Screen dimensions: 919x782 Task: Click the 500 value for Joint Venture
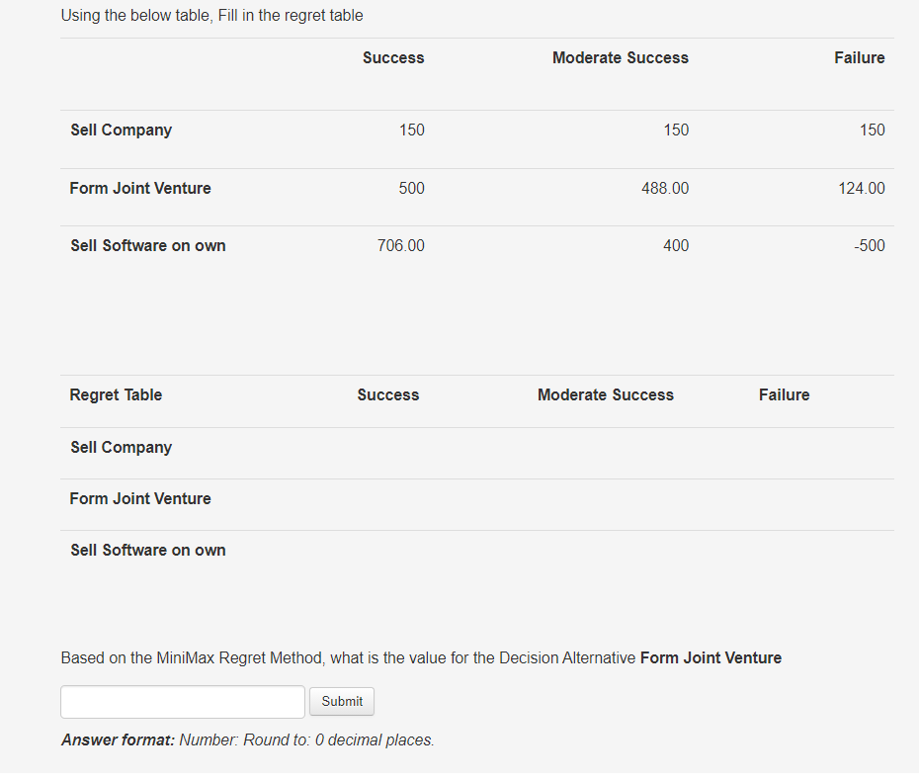tap(411, 188)
